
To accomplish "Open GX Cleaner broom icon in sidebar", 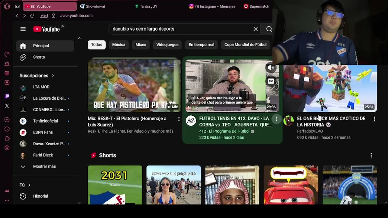I will click(x=7, y=64).
